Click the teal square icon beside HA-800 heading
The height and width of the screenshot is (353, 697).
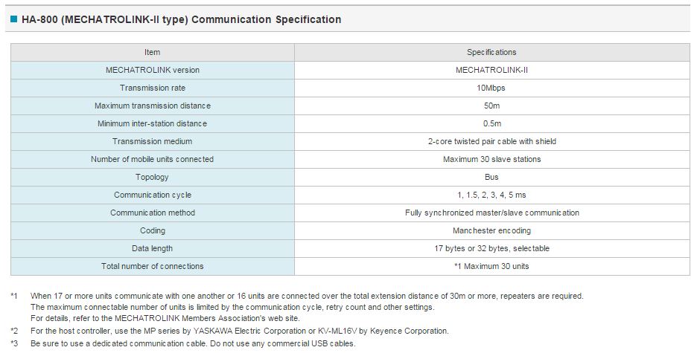click(14, 19)
